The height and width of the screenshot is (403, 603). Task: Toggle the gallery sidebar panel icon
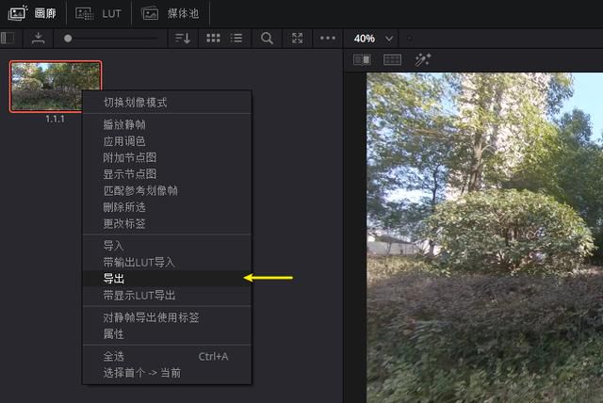click(x=8, y=38)
